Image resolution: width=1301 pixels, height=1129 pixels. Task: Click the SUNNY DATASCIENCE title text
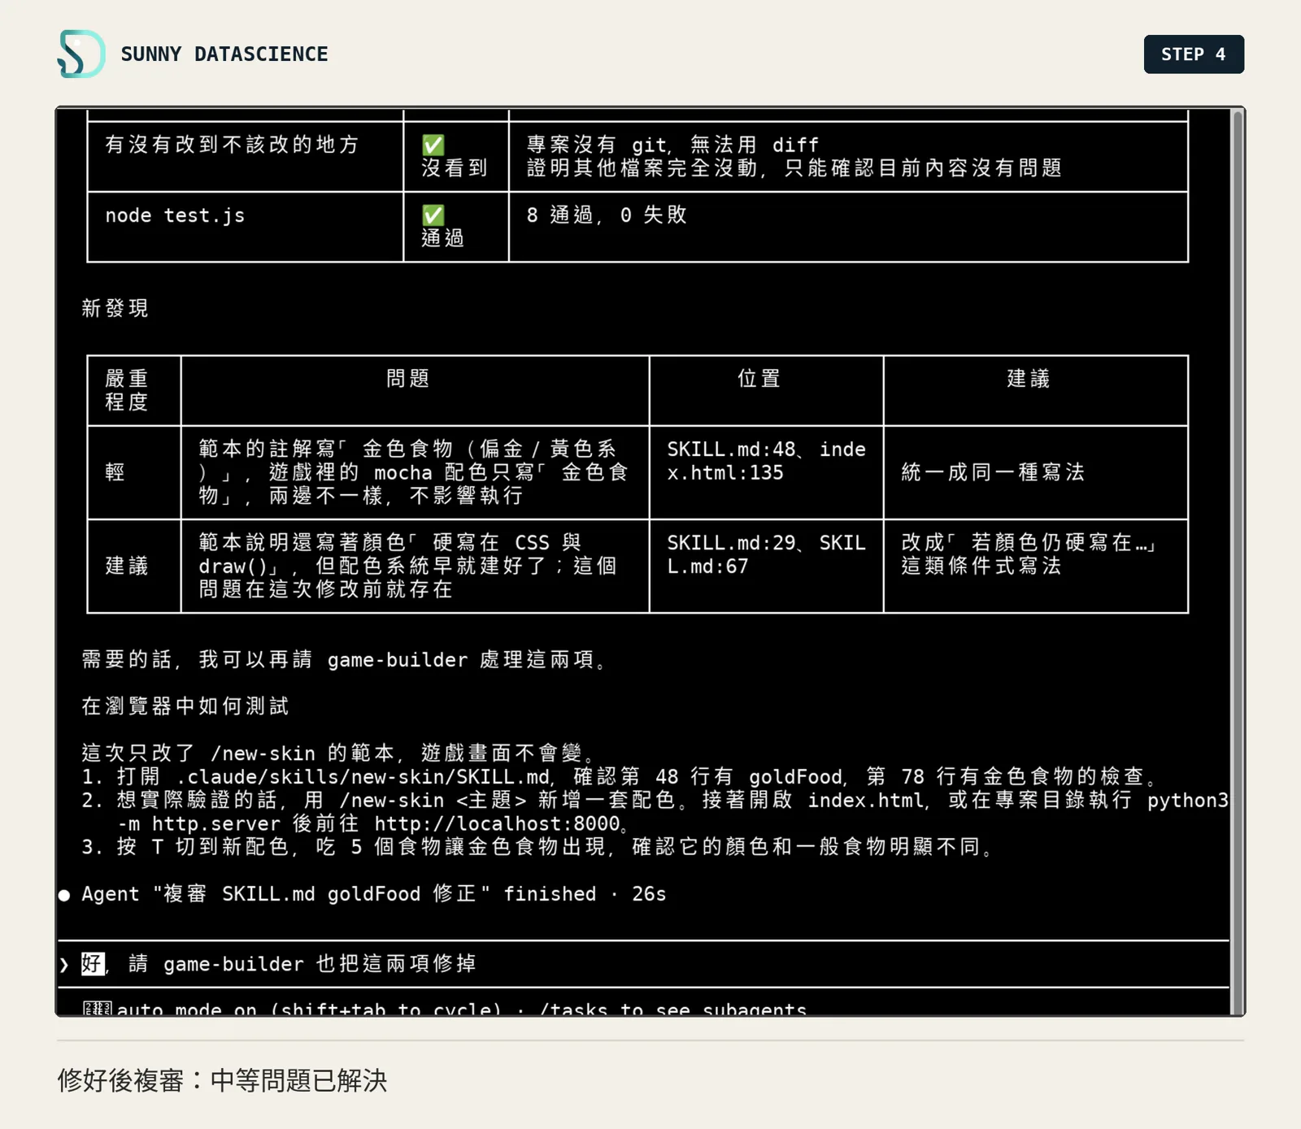[224, 54]
